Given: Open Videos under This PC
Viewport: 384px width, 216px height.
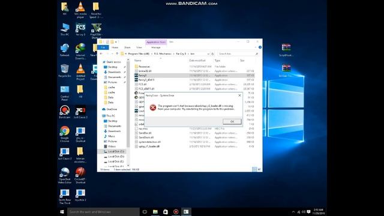Looking at the screenshot, I should pyautogui.click(x=112, y=146).
